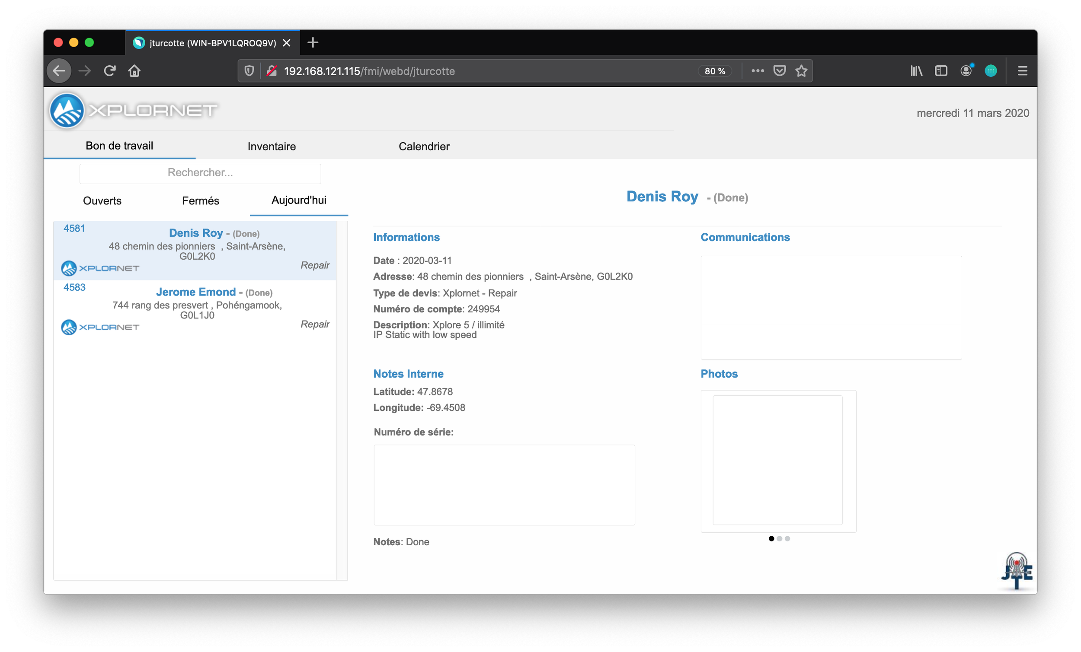Bookmark this page with the star icon
The width and height of the screenshot is (1081, 652).
coord(801,70)
